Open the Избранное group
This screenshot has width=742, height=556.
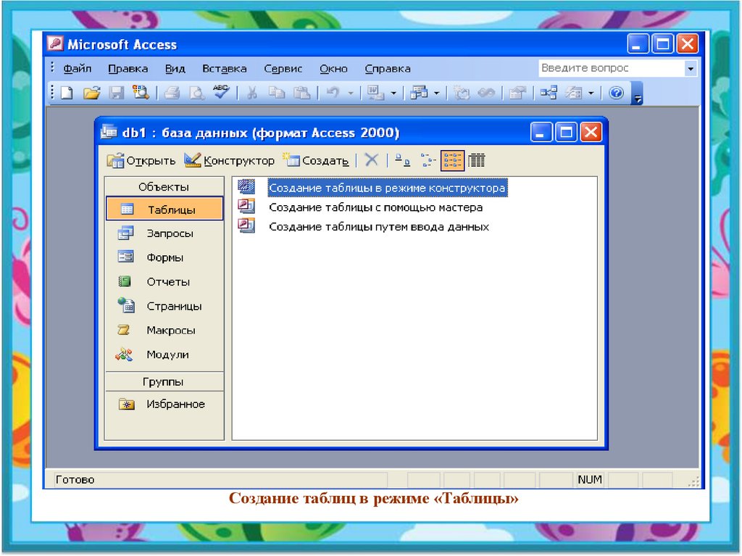tap(162, 404)
